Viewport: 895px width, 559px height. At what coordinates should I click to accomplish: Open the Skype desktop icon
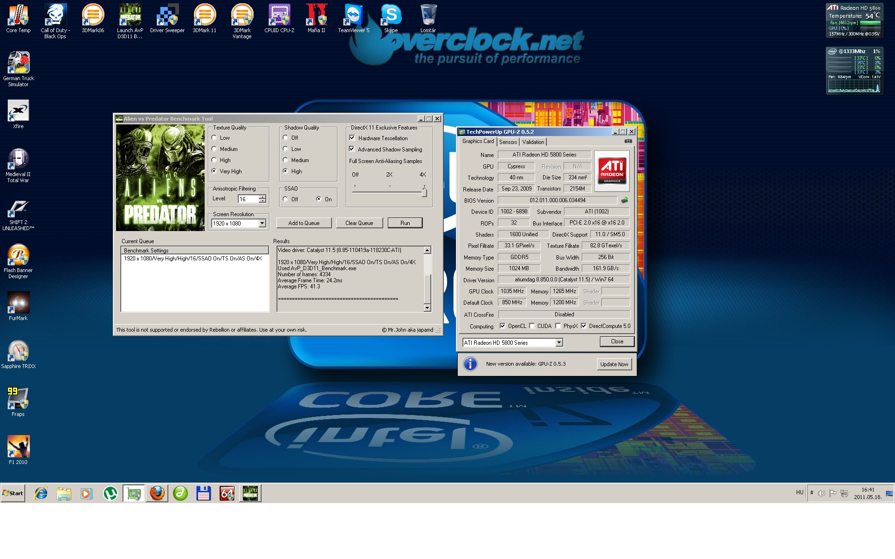click(391, 19)
